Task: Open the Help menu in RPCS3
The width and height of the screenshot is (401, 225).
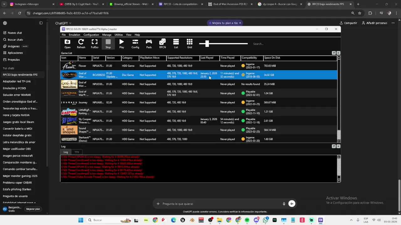Action: [x=137, y=35]
